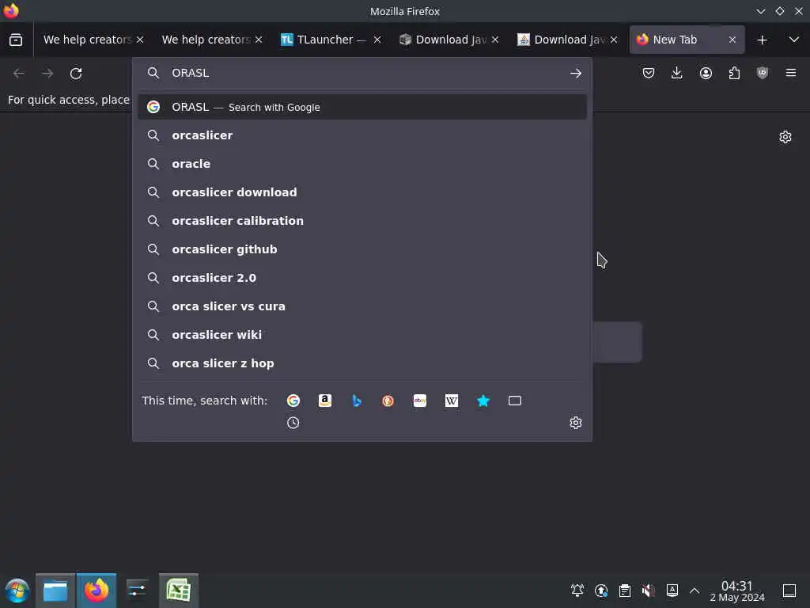Open Save to Pocket button
The width and height of the screenshot is (810, 608).
[649, 73]
